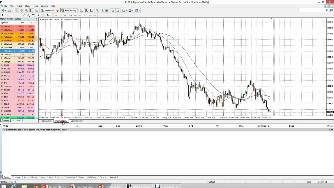Viewport: 334px width, 188px height.
Task: Click the New Order button
Action: pyautogui.click(x=48, y=10)
